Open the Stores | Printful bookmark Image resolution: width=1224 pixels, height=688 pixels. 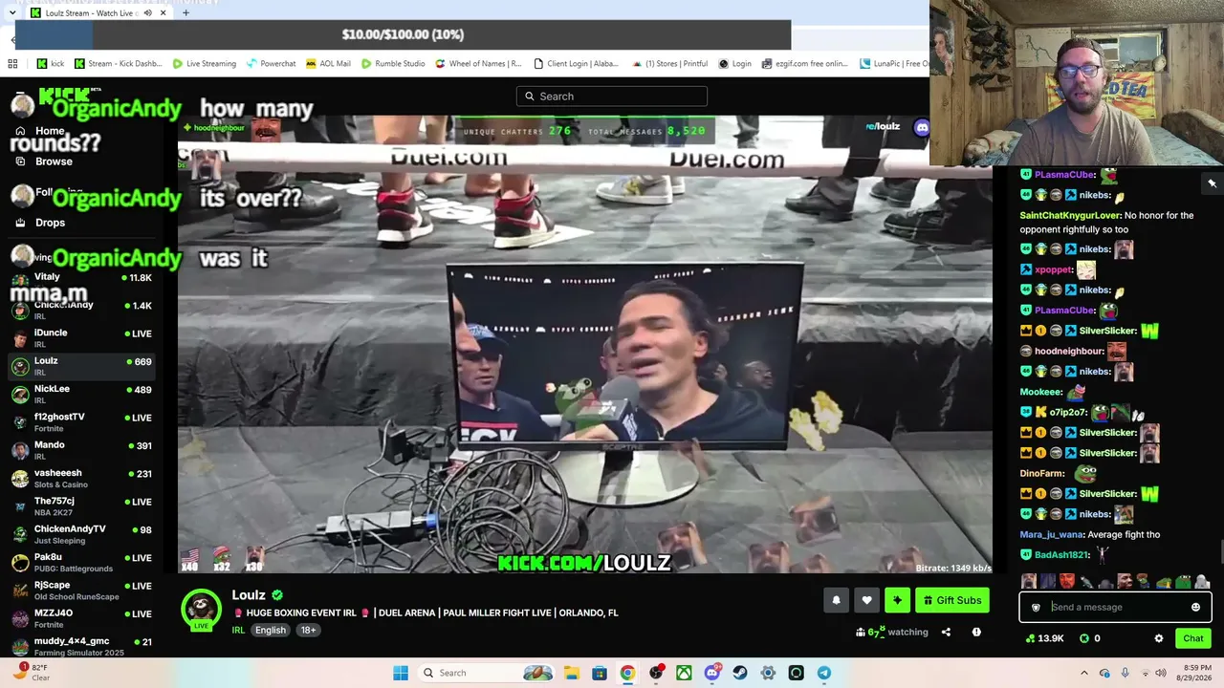pos(668,64)
